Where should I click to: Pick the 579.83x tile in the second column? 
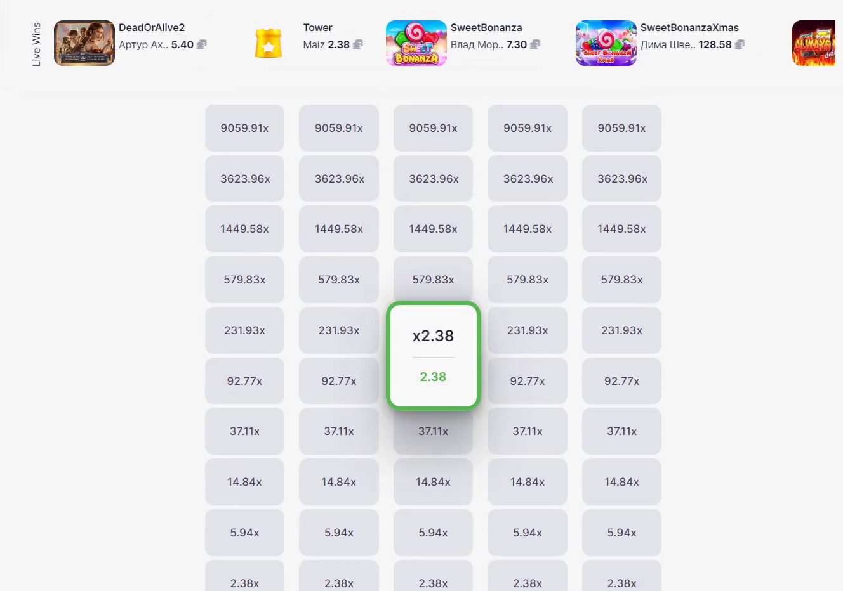pyautogui.click(x=339, y=280)
